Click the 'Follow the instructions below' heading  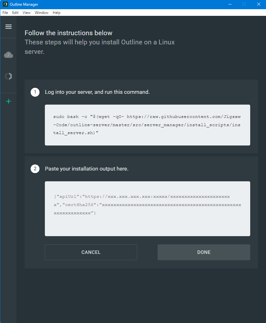tap(68, 33)
